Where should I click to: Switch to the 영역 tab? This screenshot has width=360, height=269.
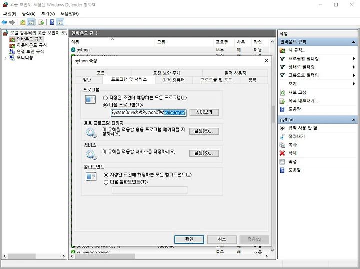pos(252,80)
